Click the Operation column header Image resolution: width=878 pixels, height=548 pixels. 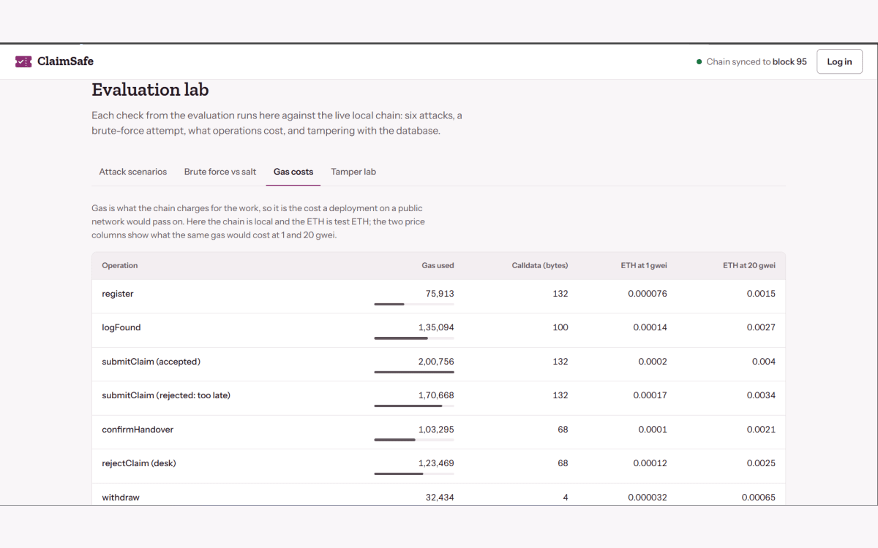pos(120,265)
